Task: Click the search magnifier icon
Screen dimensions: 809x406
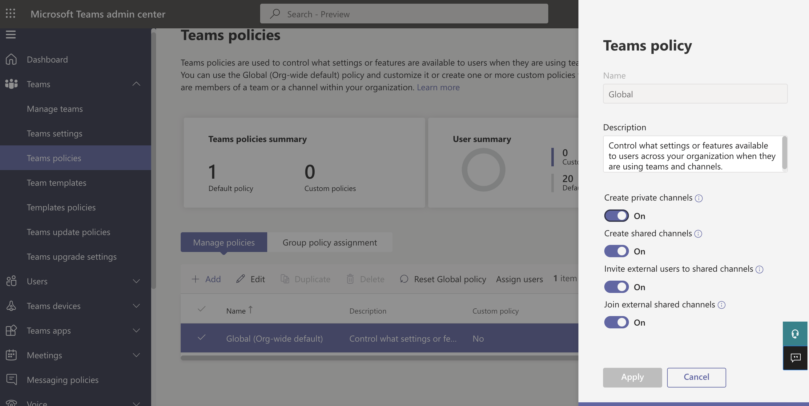Action: (275, 14)
